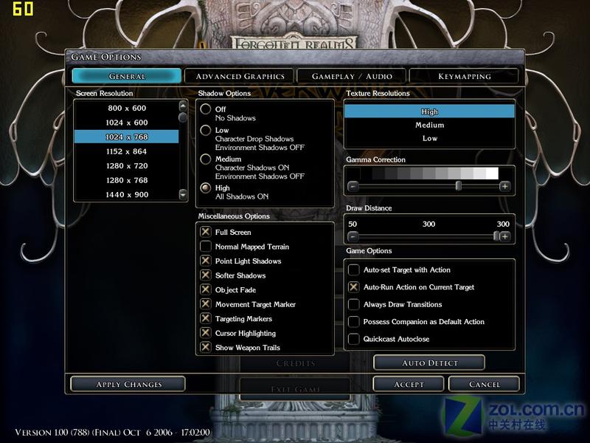The image size is (590, 443).
Task: Select 1024 x 600 screen resolution
Action: tap(126, 123)
